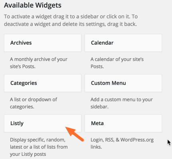Choose the Meta widget
This screenshot has width=172, height=159.
tap(123, 123)
